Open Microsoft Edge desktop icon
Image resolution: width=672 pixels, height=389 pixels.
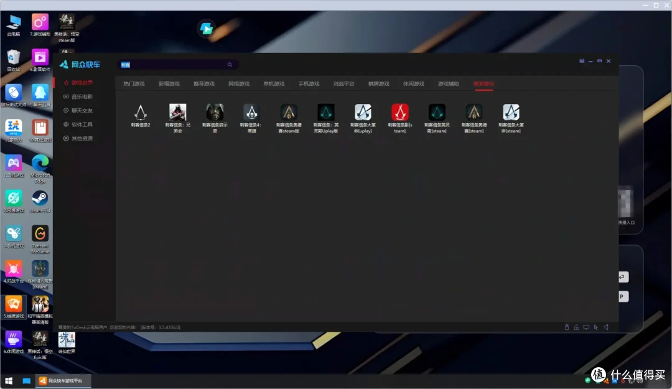(40, 169)
